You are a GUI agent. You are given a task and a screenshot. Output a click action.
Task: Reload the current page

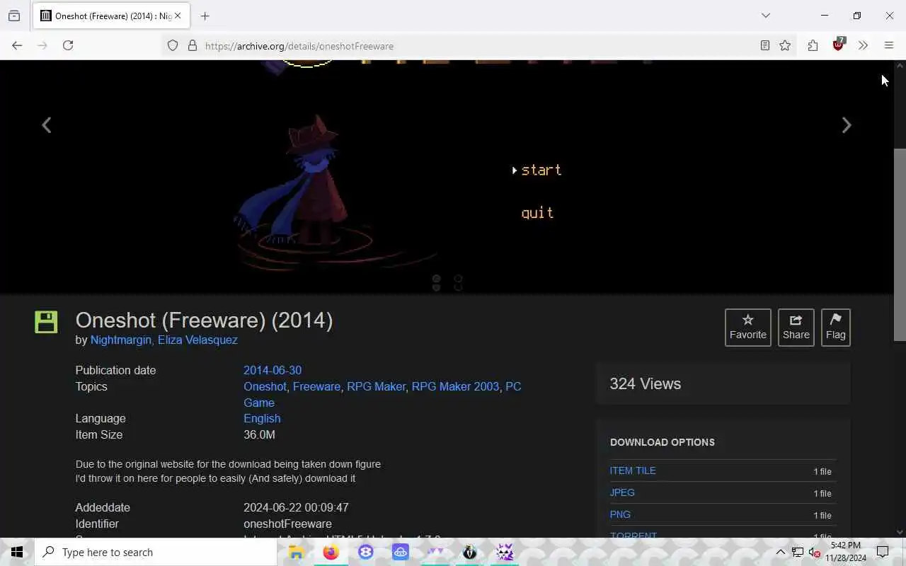68,45
